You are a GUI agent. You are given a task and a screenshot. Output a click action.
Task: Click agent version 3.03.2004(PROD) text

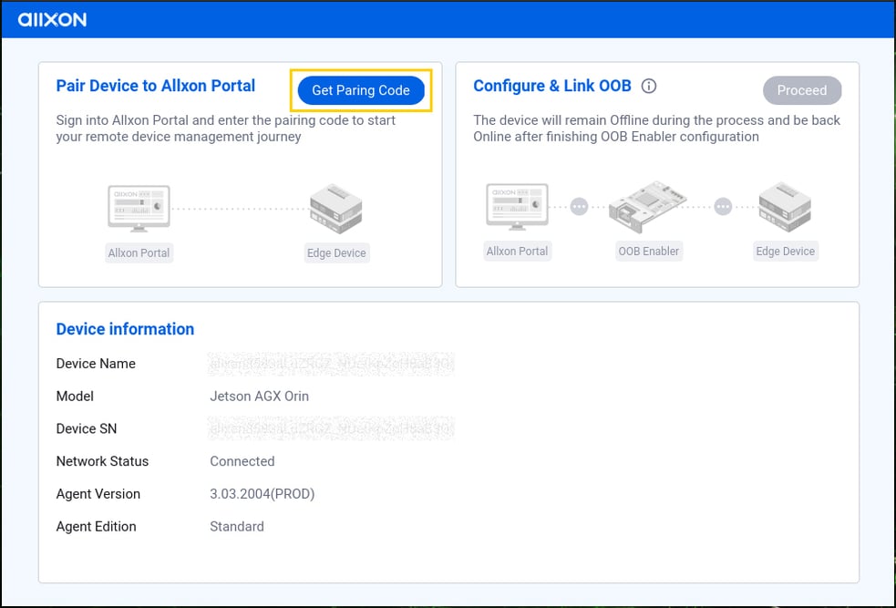262,494
